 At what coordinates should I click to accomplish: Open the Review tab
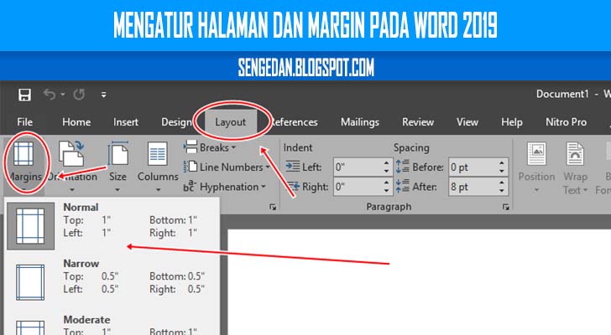tap(418, 122)
